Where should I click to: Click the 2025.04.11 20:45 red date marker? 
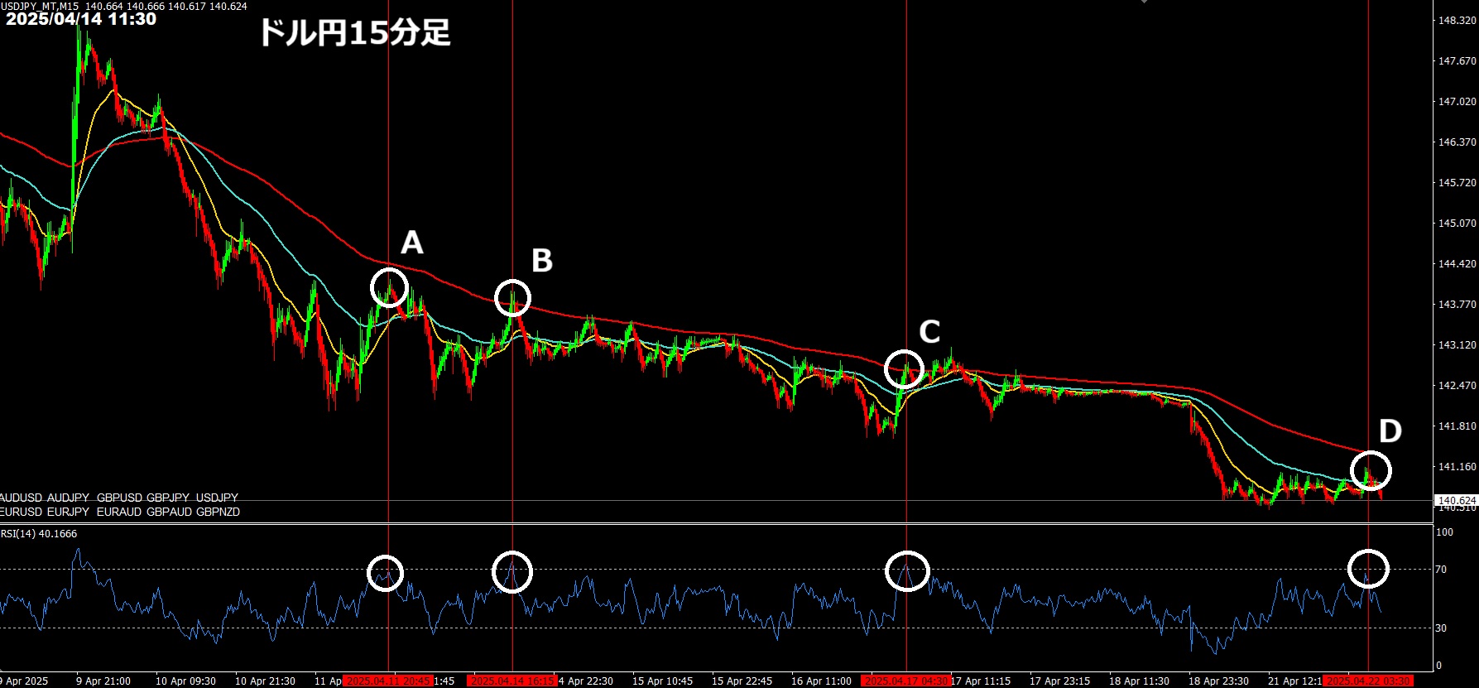click(x=387, y=681)
